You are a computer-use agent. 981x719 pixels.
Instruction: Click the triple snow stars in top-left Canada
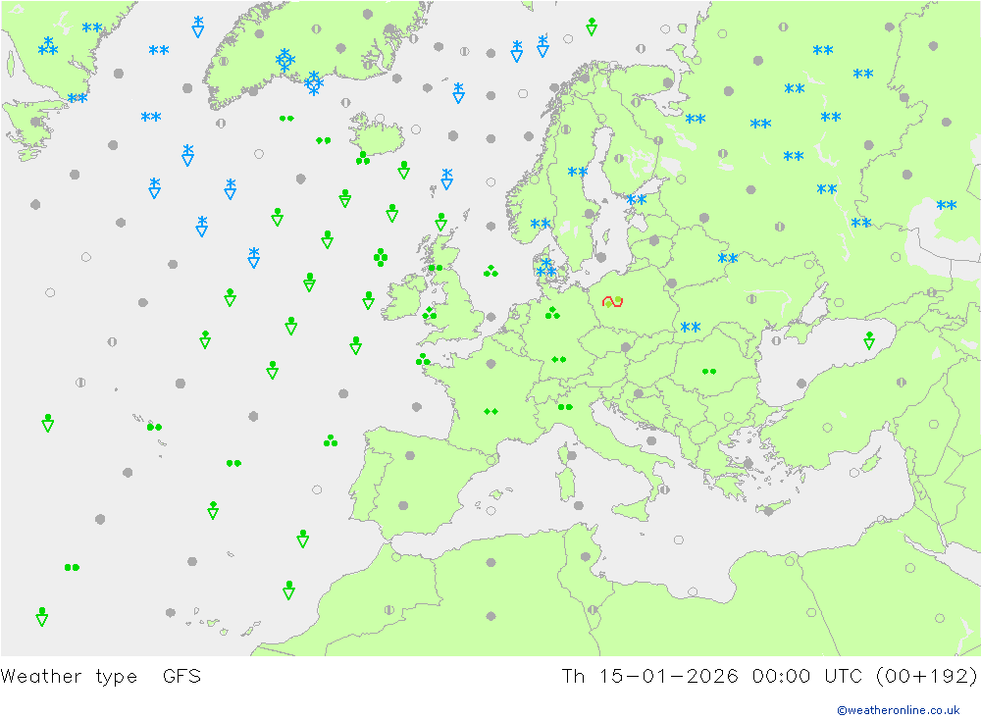tap(48, 46)
